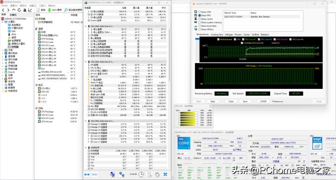Open AIDA64 user favorites icon
Screen dimensions: 336x180
[25, 10]
